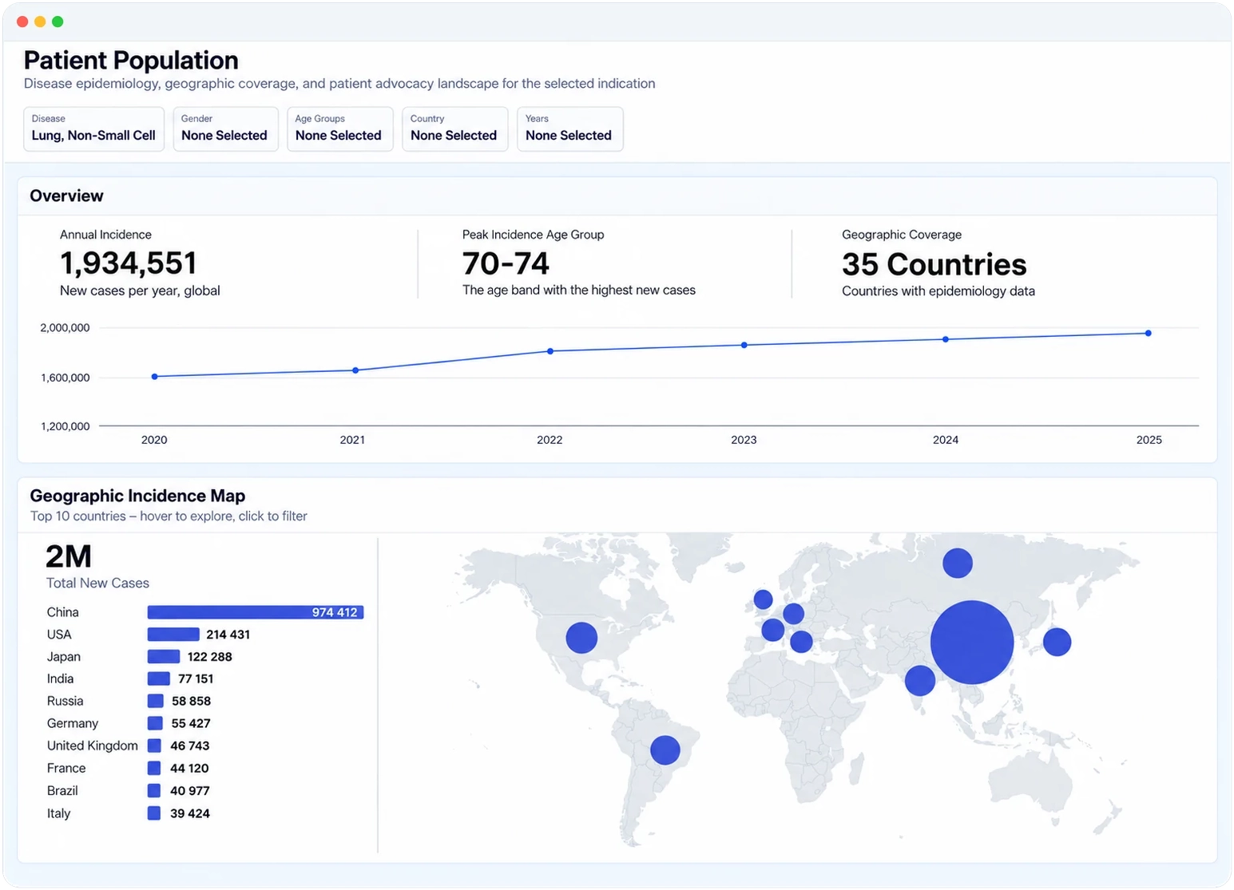Click the green maximize window button
The width and height of the screenshot is (1234, 890).
(58, 22)
